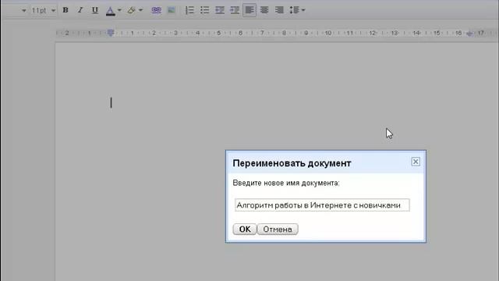Center align the text

(264, 10)
